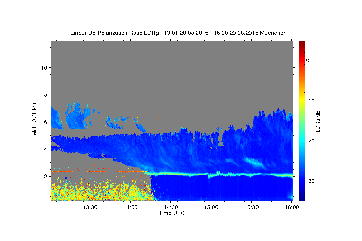Click the height tick label 6
The image size is (362, 241).
(45, 122)
